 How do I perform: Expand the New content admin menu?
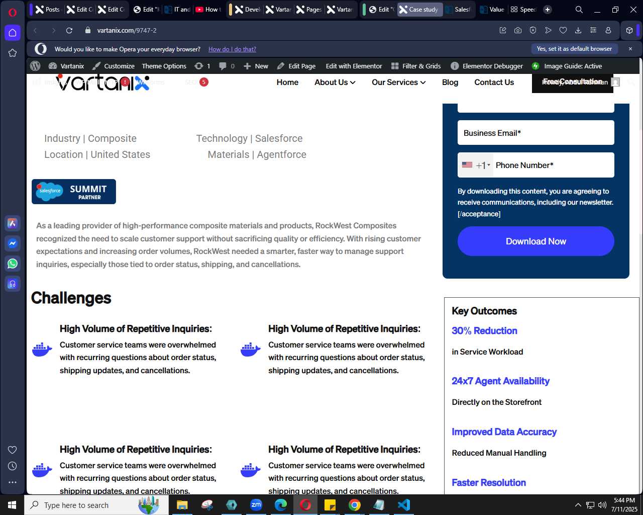(256, 66)
